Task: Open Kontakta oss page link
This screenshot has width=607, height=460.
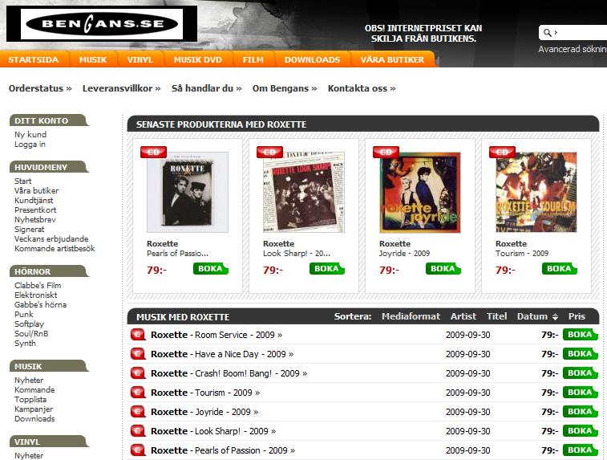Action: tap(361, 88)
